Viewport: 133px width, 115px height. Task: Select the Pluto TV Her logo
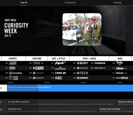click(58, 78)
